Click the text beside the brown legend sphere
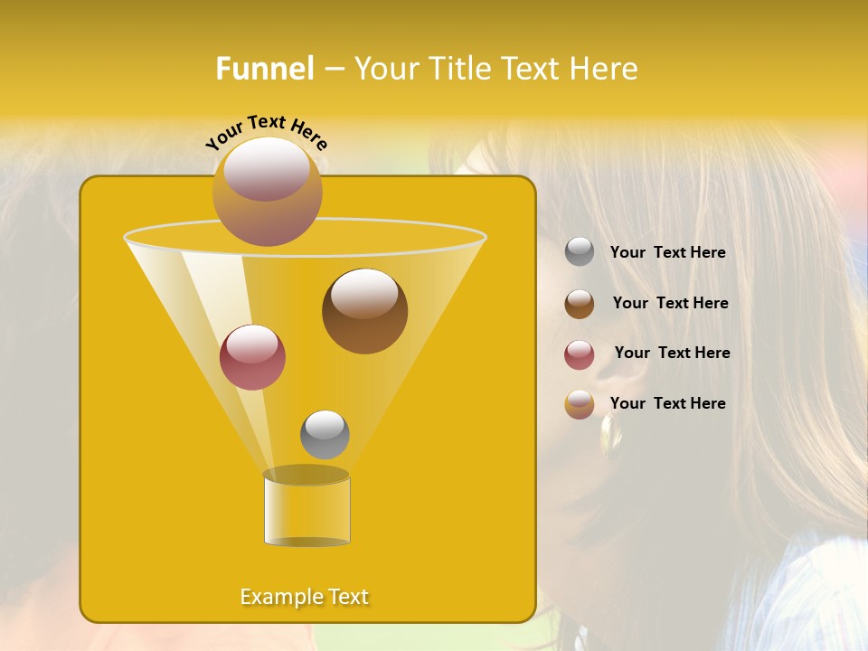This screenshot has width=868, height=651. (670, 303)
